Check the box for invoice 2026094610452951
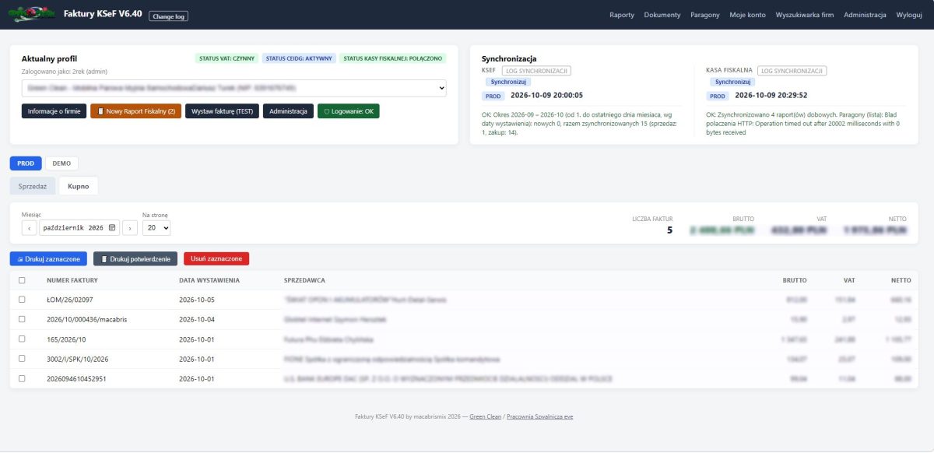The height and width of the screenshot is (453, 934). [x=22, y=378]
